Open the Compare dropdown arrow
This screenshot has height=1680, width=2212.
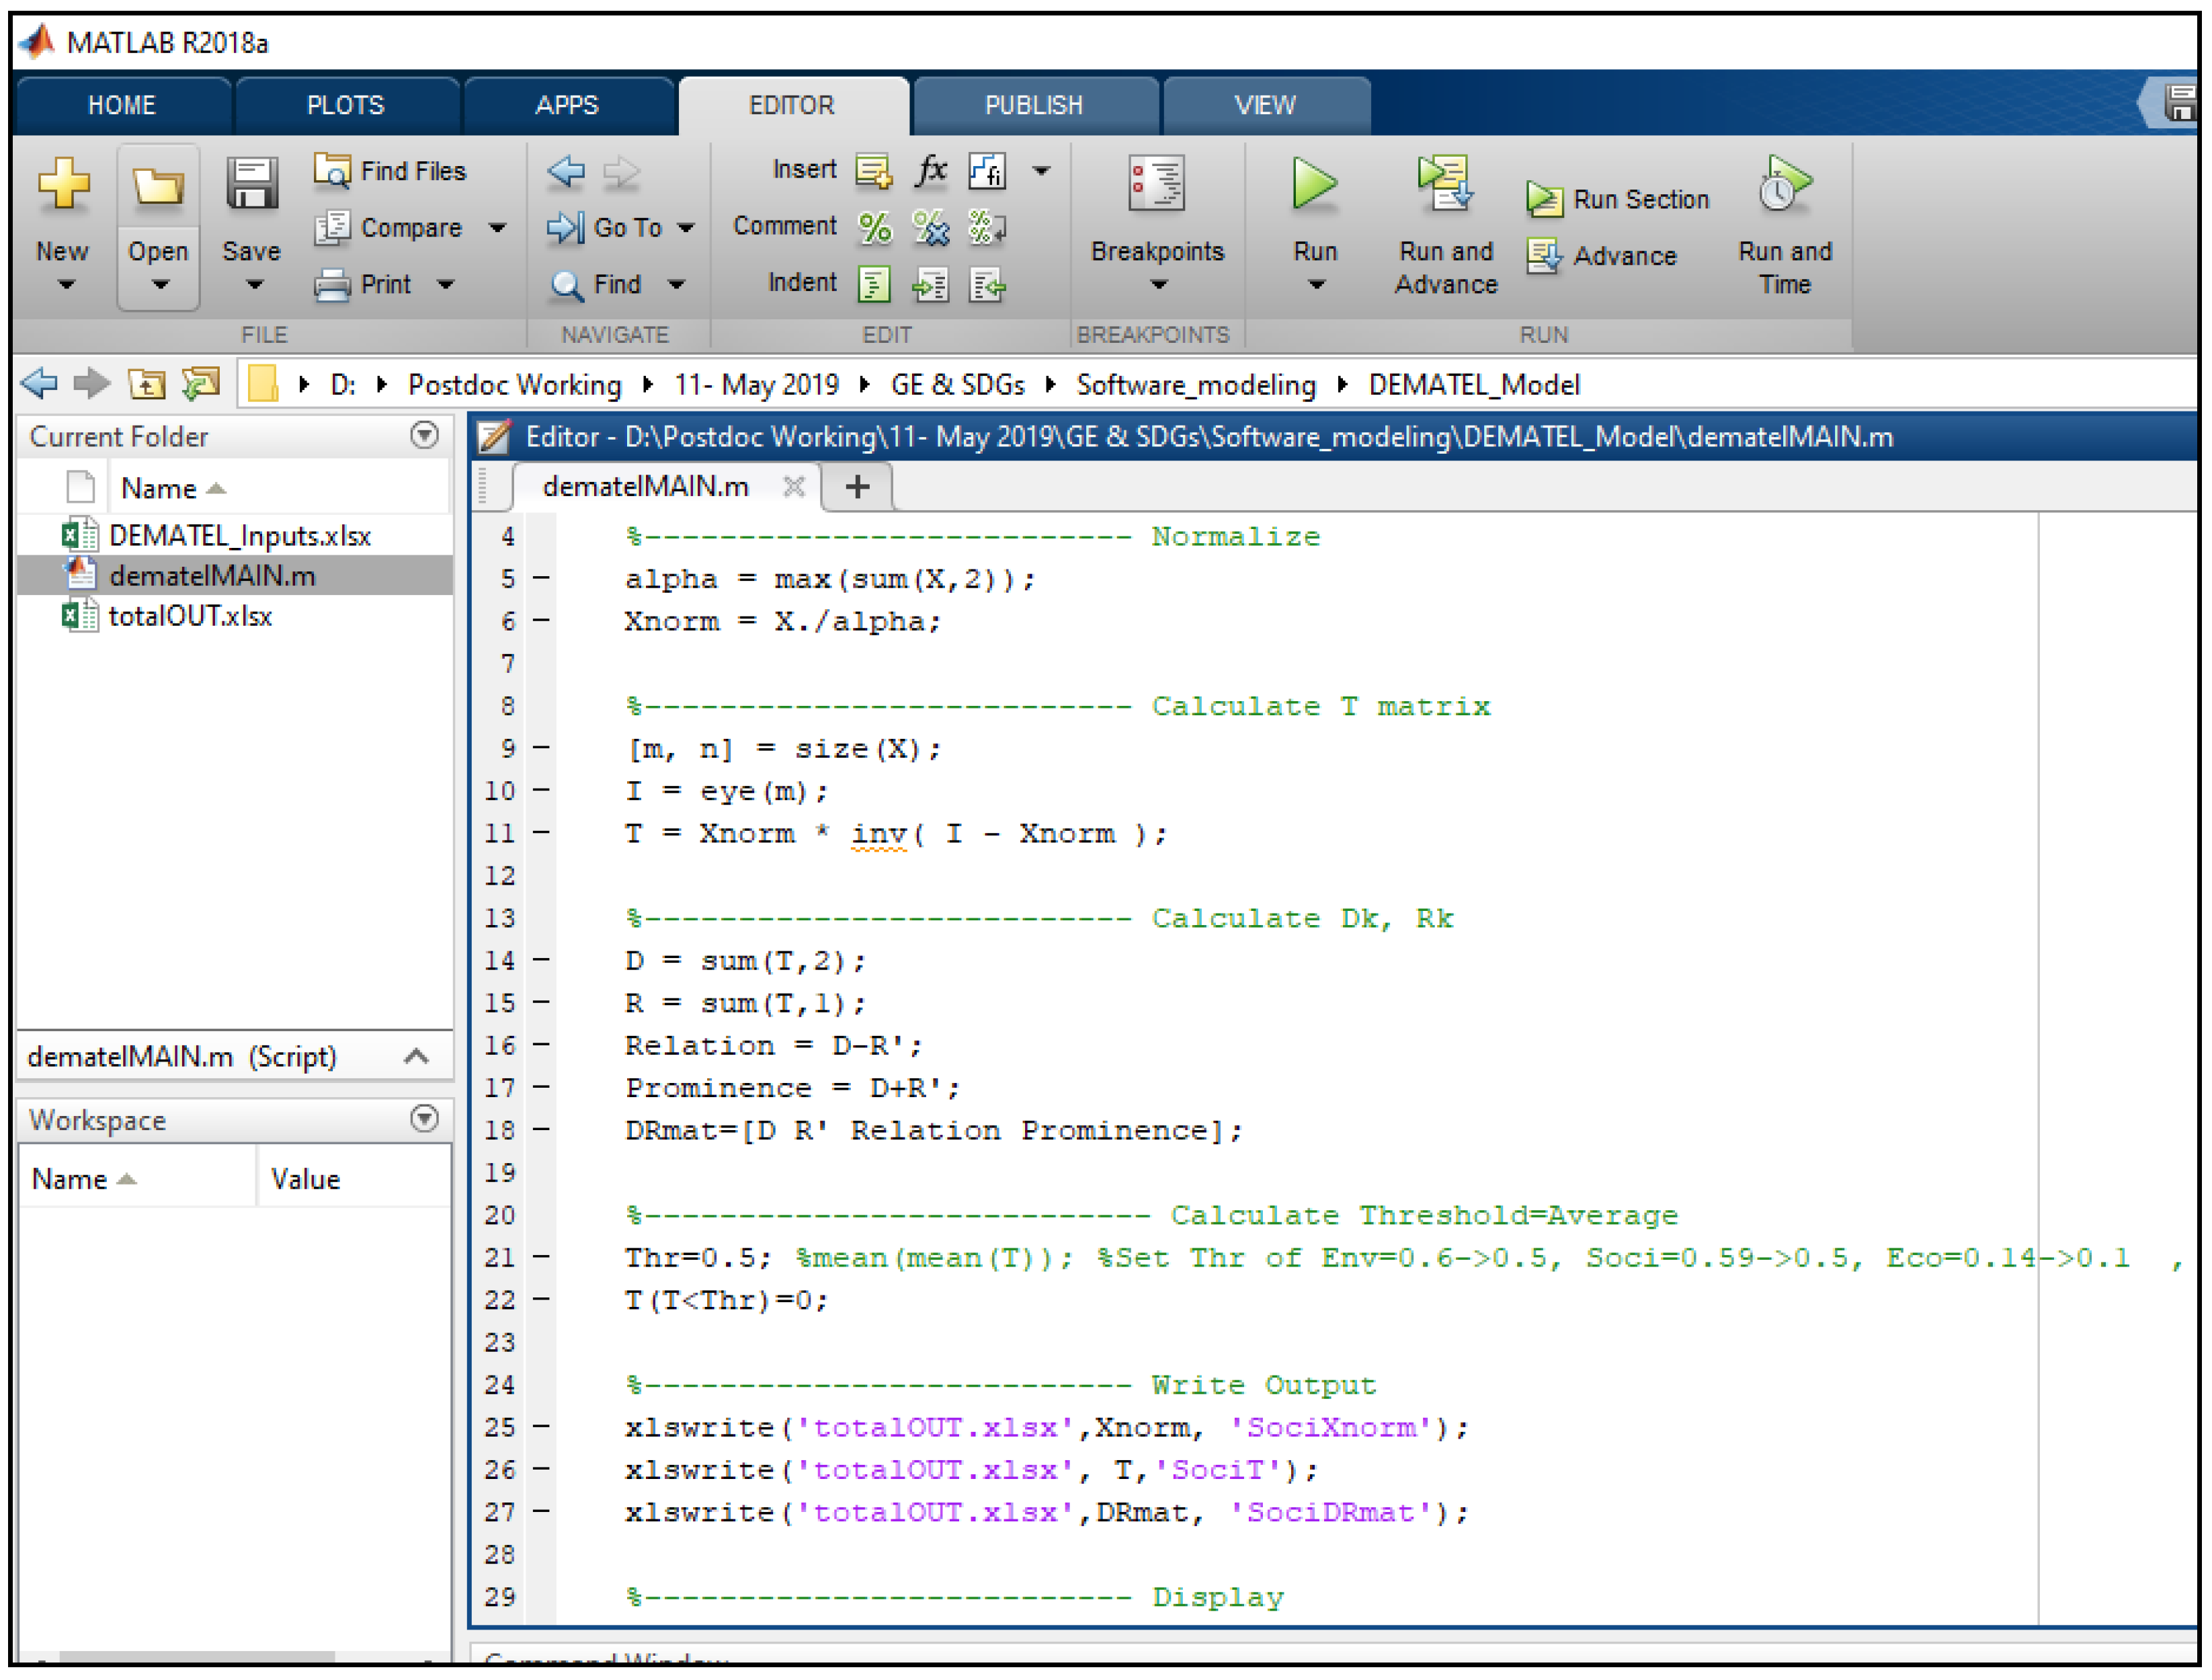498,228
